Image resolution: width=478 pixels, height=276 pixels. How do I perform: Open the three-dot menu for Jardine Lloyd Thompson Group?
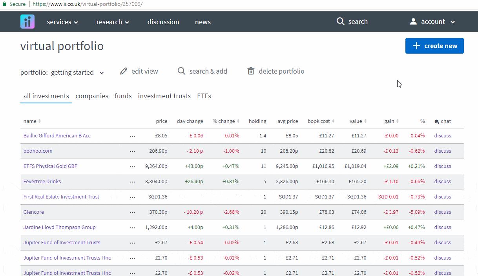132,228
